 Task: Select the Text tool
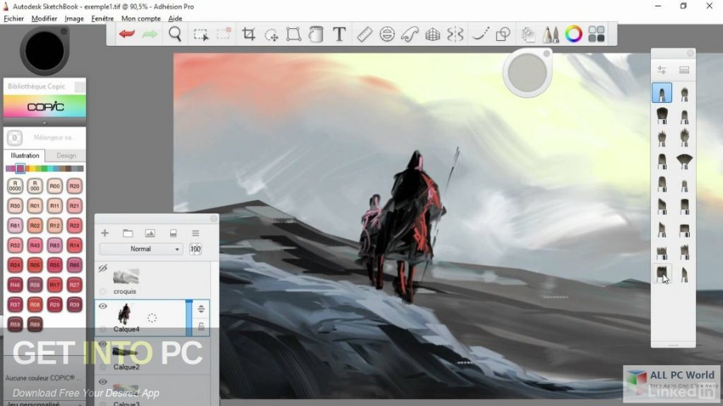click(340, 33)
